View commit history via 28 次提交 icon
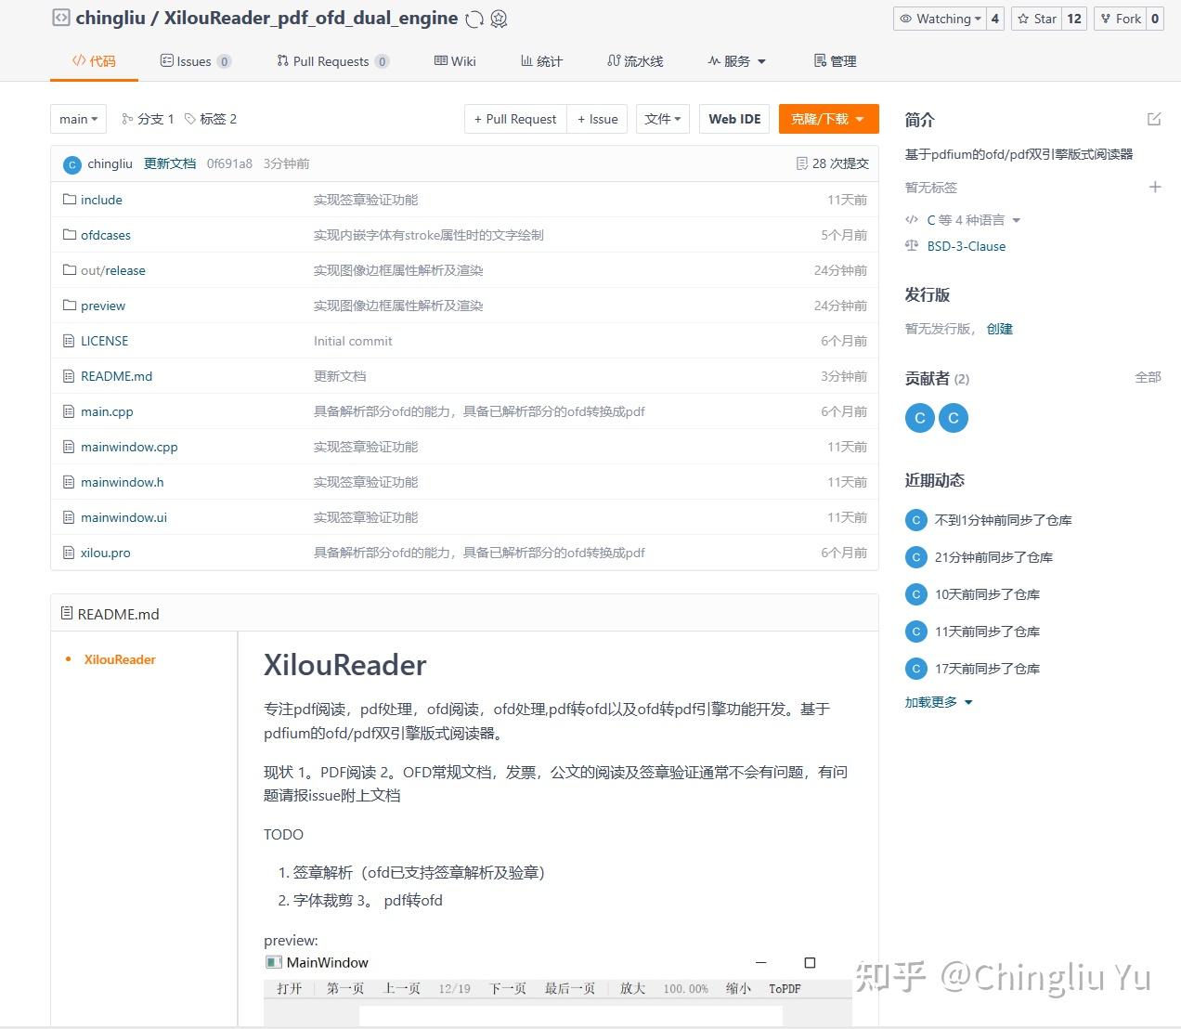Screen dimensions: 1181x1029 coord(802,163)
